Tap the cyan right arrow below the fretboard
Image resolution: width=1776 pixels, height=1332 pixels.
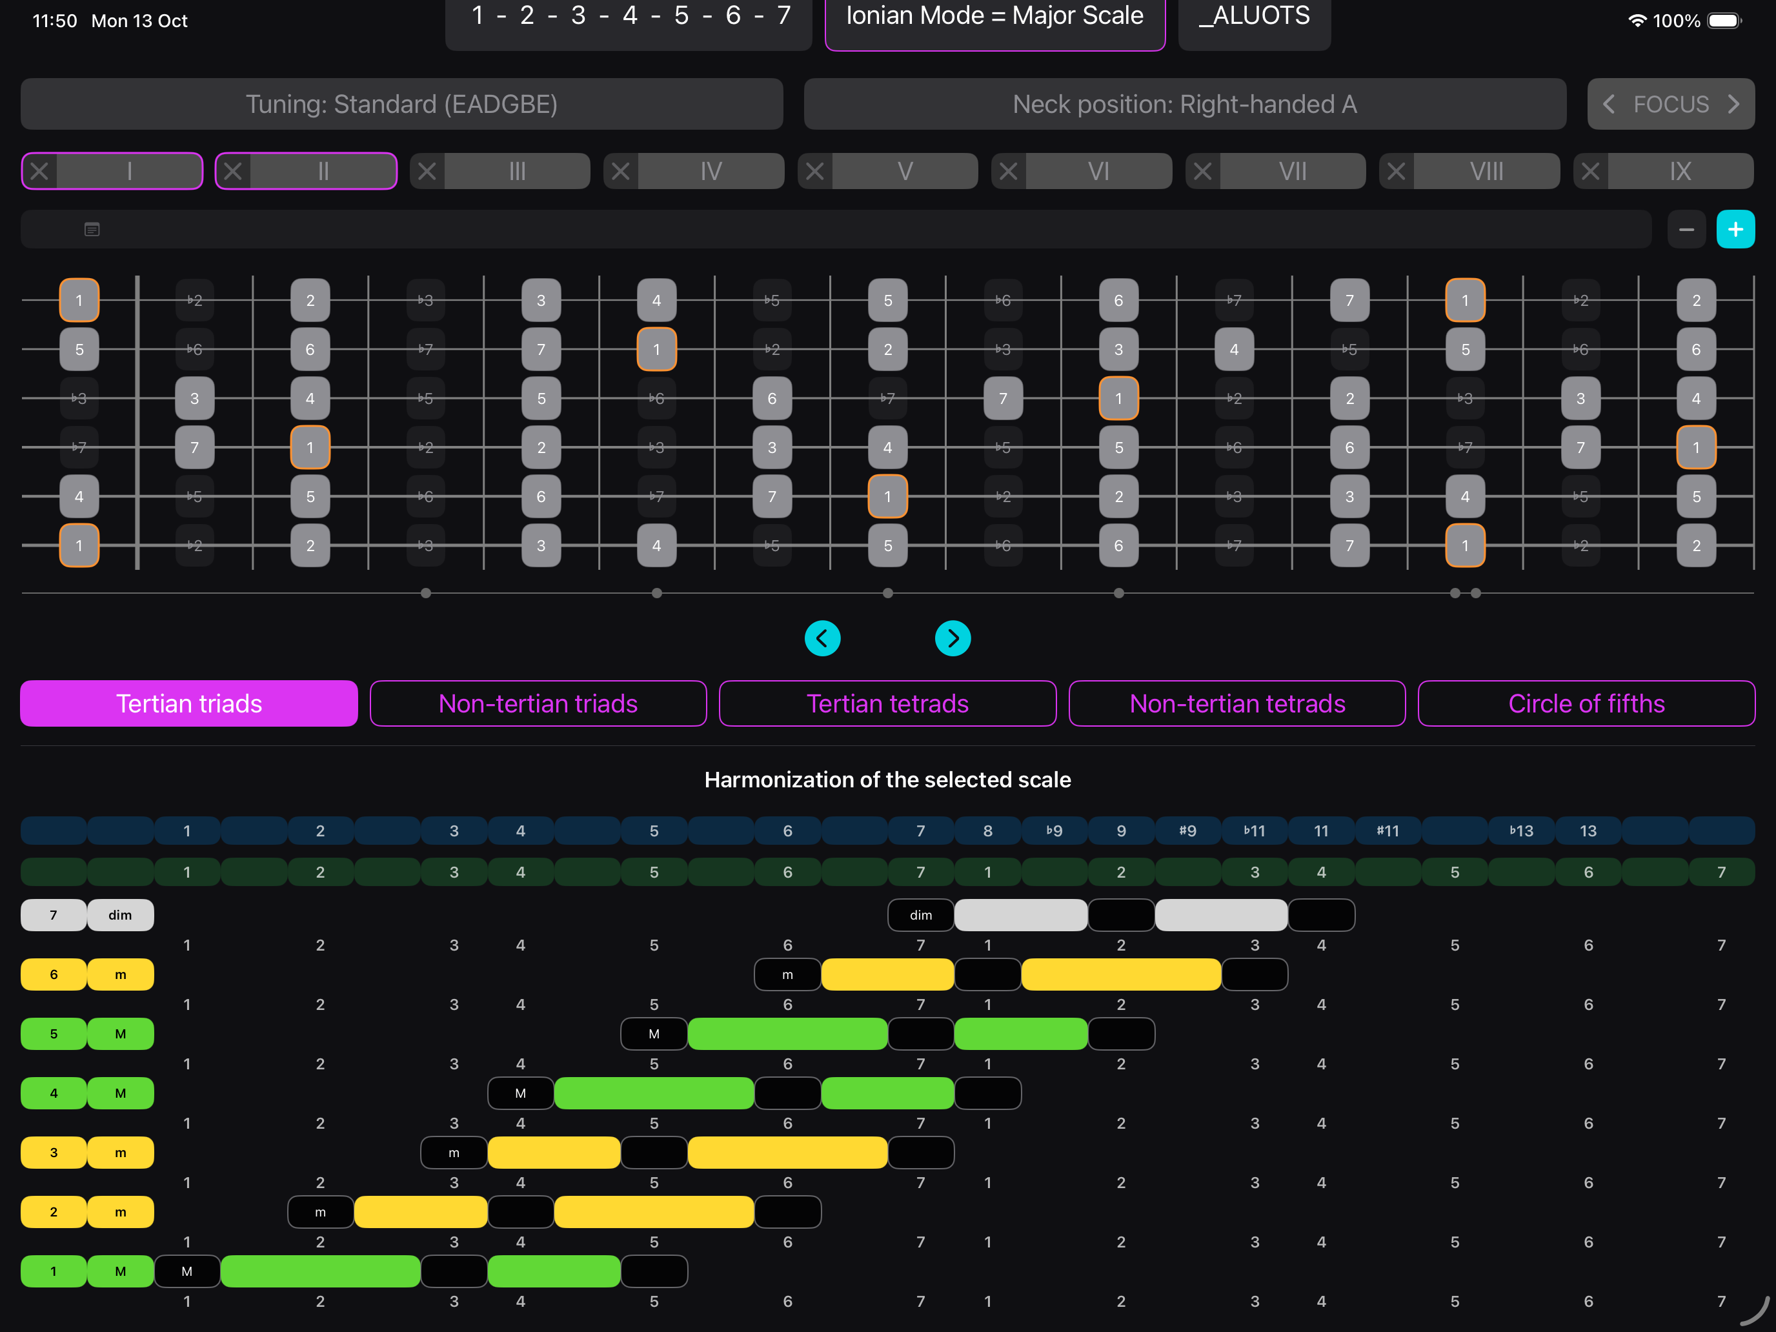953,638
